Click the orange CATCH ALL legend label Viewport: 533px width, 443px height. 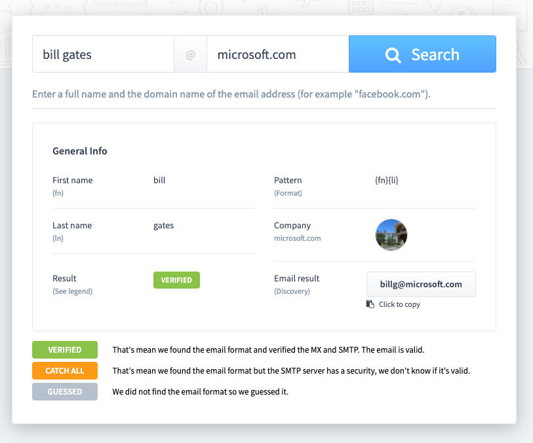click(x=65, y=371)
